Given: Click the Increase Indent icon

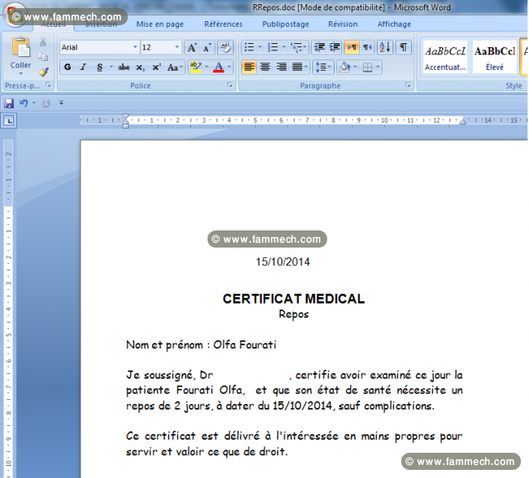Looking at the screenshot, I should pos(334,47).
